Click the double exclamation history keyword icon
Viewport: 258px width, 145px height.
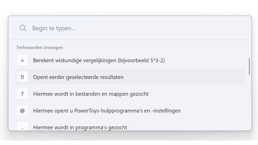coord(22,77)
